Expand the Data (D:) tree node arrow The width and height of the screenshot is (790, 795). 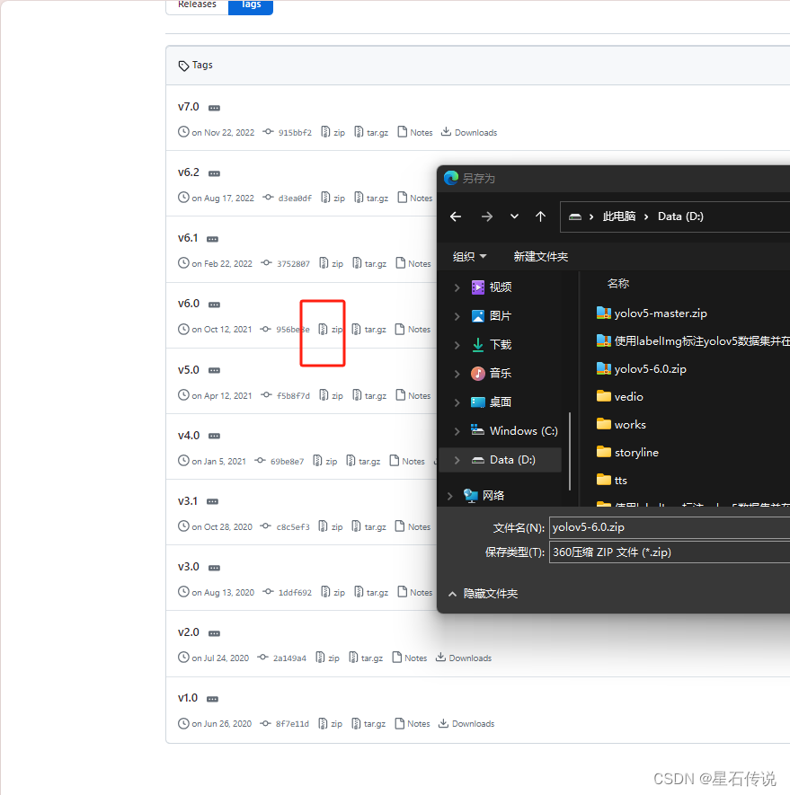[457, 460]
